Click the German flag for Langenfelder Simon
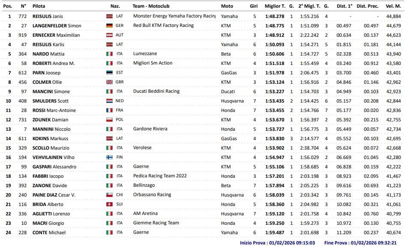The height and width of the screenshot is (250, 407). coord(109,26)
